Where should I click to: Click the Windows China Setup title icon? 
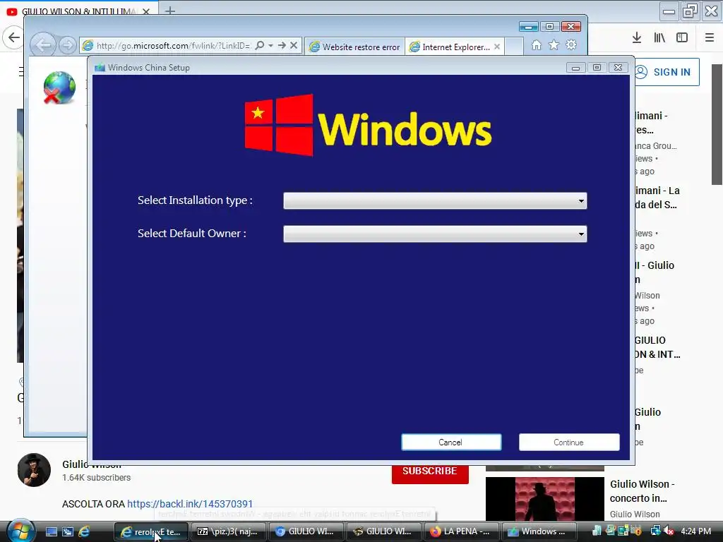point(100,68)
